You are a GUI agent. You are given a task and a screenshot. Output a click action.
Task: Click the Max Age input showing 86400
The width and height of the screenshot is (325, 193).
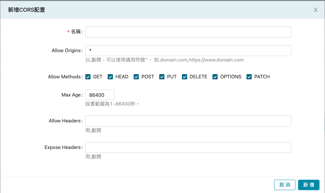click(x=100, y=95)
